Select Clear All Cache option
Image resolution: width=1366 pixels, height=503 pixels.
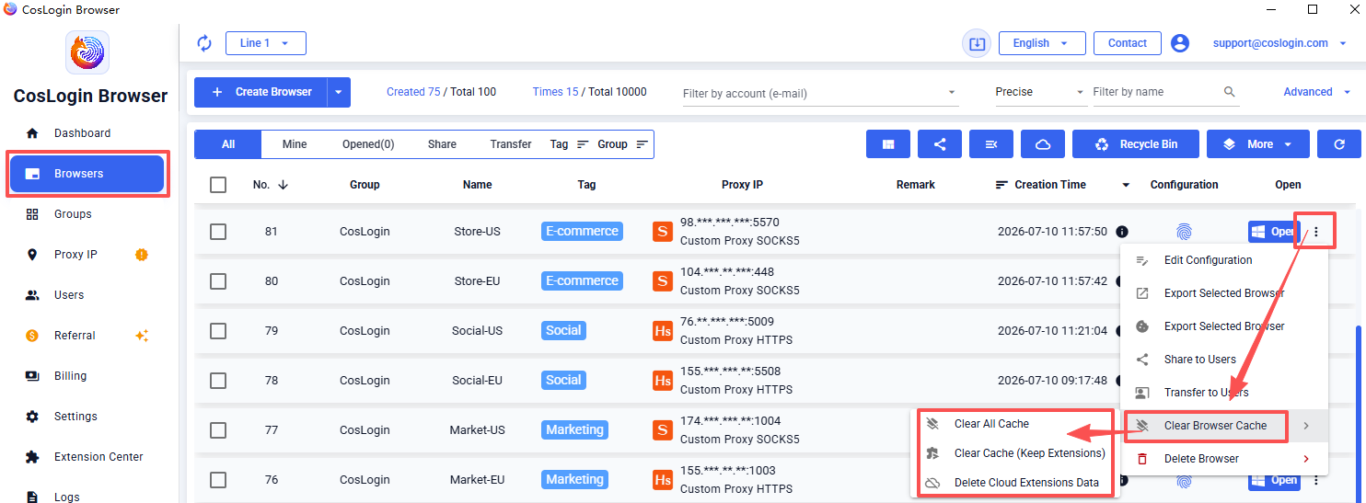tap(1014, 424)
